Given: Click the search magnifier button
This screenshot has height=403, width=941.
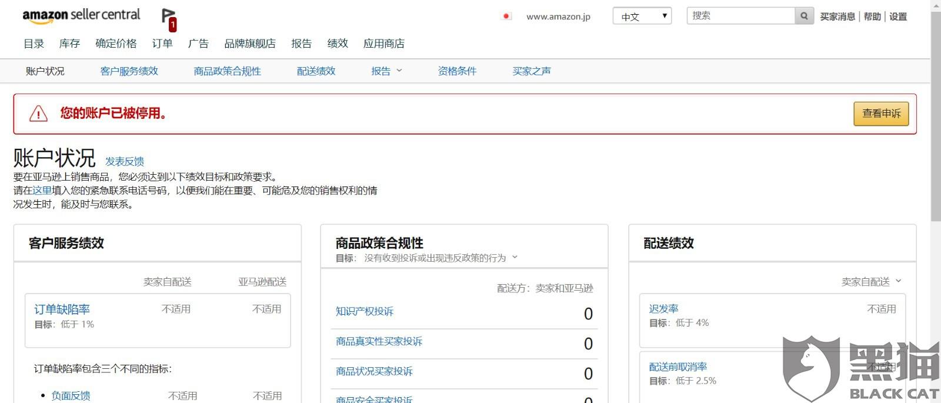Looking at the screenshot, I should click(804, 16).
